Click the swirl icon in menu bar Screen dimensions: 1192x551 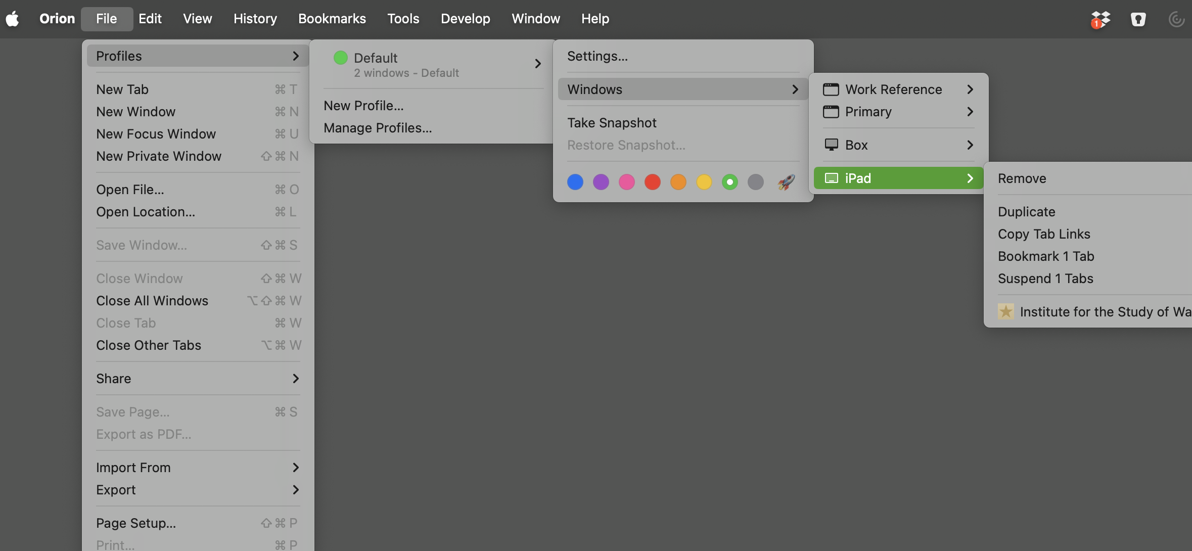[1176, 19]
